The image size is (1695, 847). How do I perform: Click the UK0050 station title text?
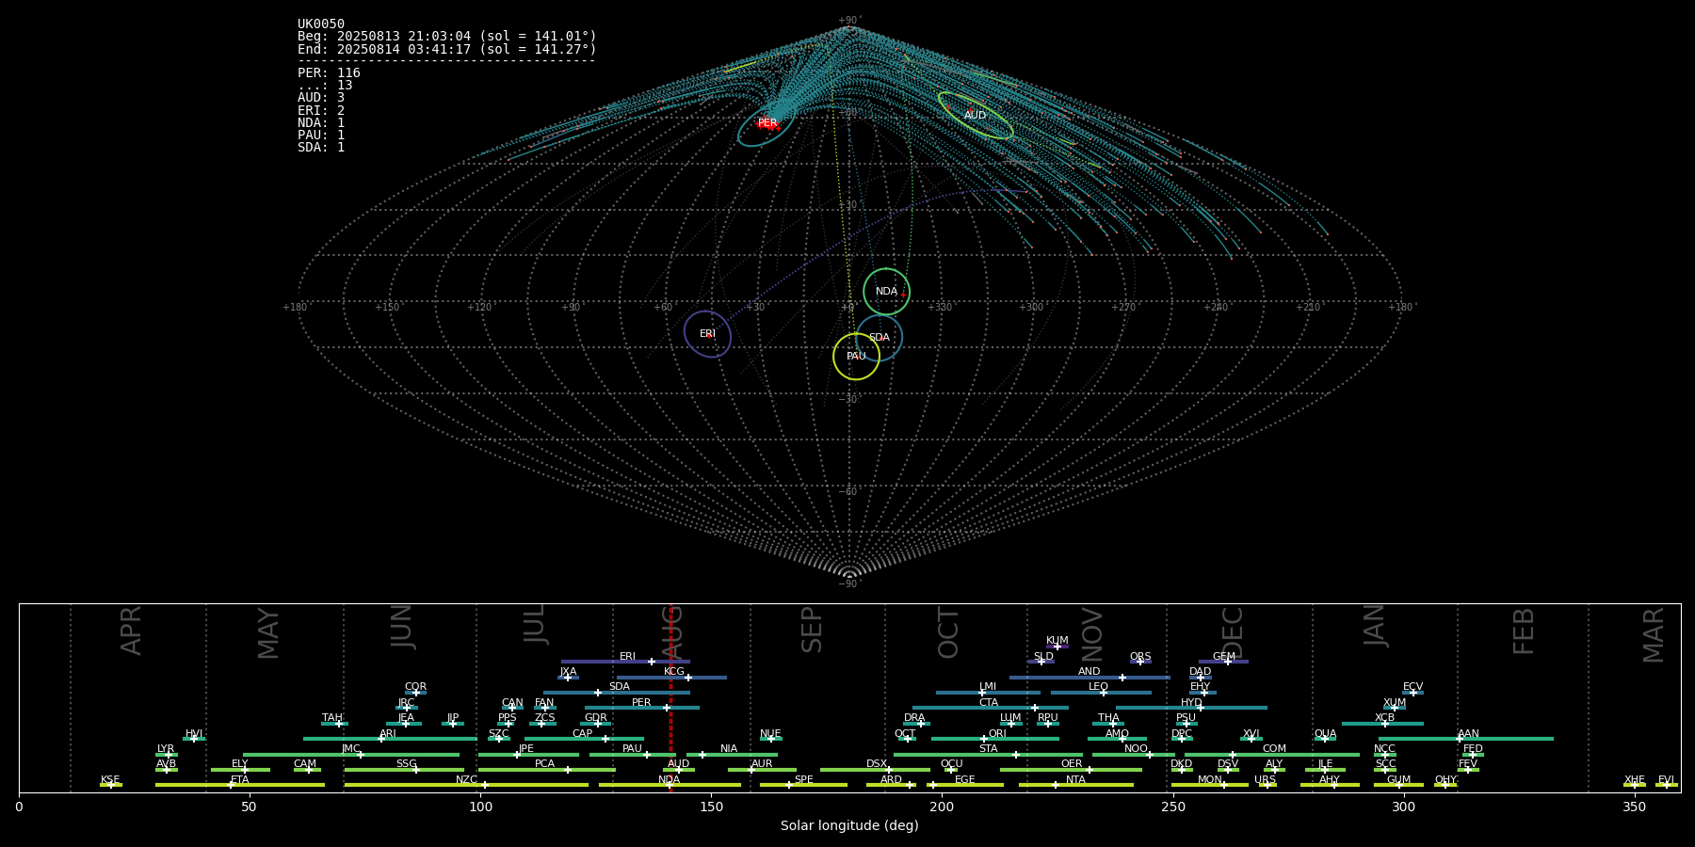pos(321,24)
